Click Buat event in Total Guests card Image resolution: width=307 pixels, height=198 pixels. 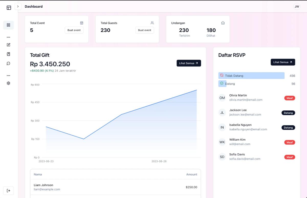pyautogui.click(x=145, y=30)
